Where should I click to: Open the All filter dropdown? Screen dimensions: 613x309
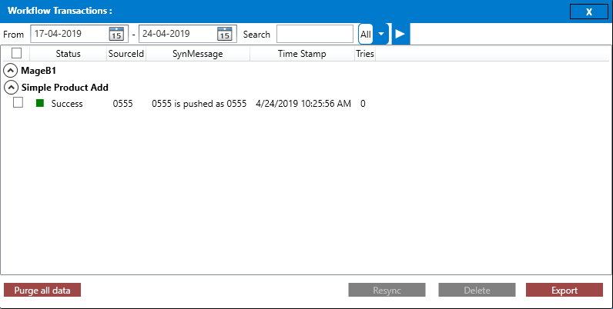coord(381,34)
